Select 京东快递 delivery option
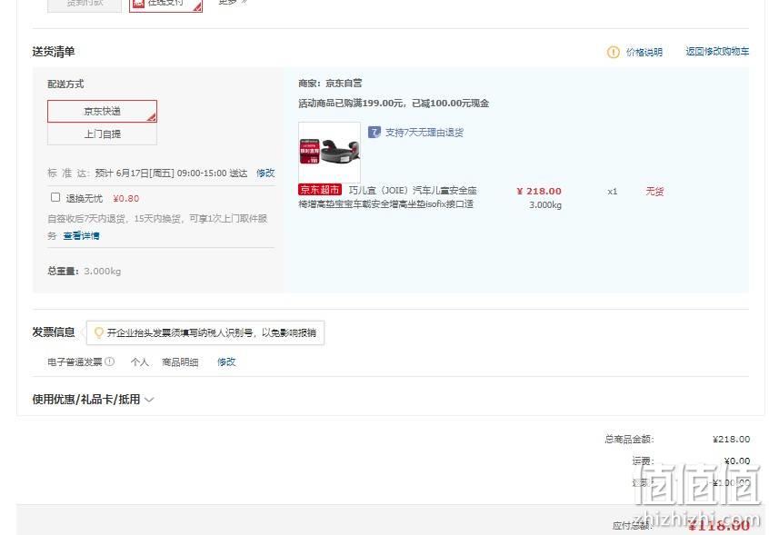The image size is (769, 535). (x=102, y=111)
